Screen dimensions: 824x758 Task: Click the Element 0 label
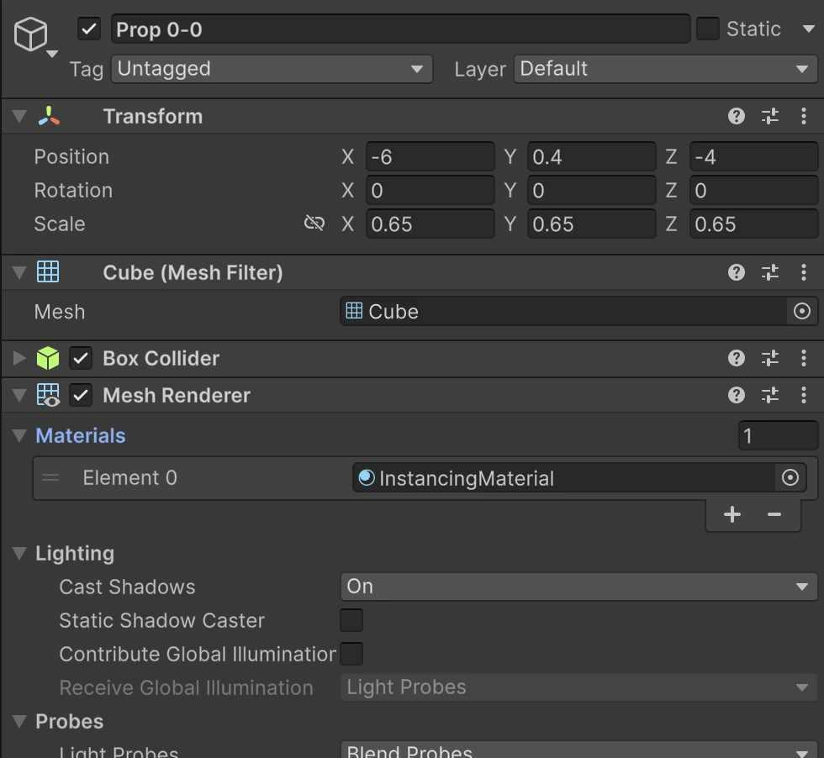click(129, 477)
